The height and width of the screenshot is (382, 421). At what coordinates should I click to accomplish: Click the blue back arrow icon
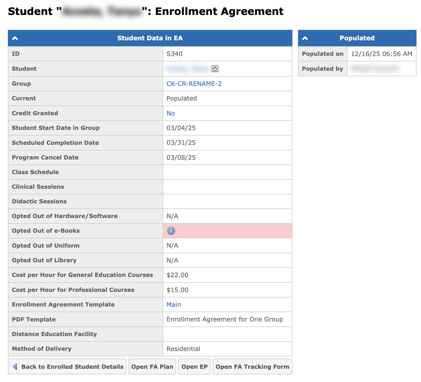(x=15, y=367)
